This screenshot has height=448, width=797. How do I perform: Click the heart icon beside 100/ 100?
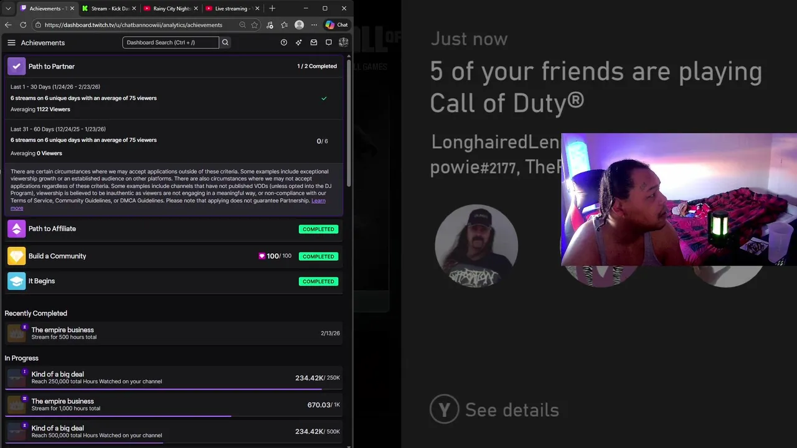tap(262, 256)
